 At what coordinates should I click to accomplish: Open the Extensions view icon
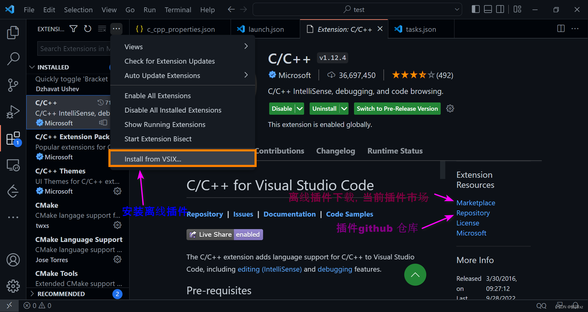pyautogui.click(x=13, y=139)
